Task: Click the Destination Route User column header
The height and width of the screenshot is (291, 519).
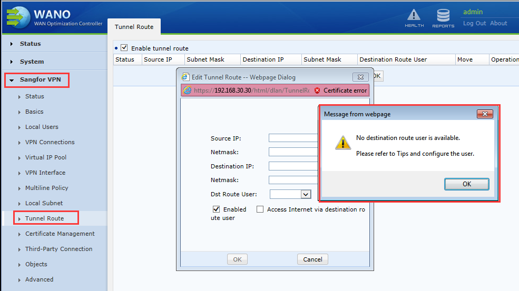Action: pyautogui.click(x=406, y=59)
